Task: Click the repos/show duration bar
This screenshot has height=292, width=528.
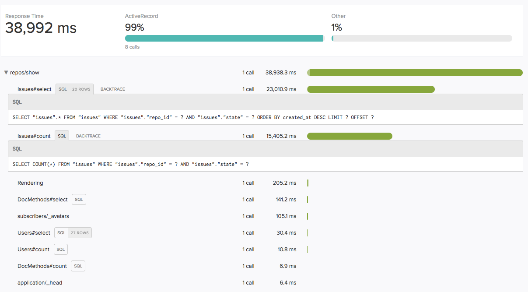Action: (415, 73)
